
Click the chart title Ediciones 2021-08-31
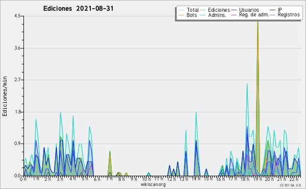tap(78, 8)
